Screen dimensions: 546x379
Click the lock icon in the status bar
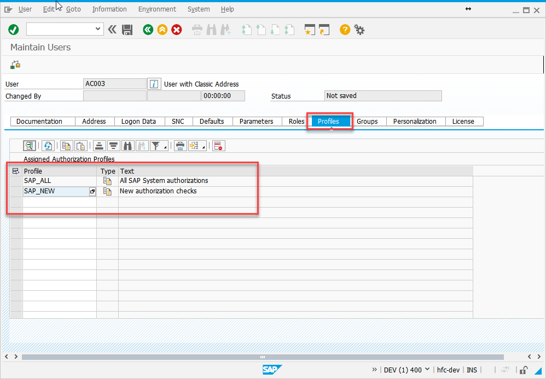(x=524, y=370)
